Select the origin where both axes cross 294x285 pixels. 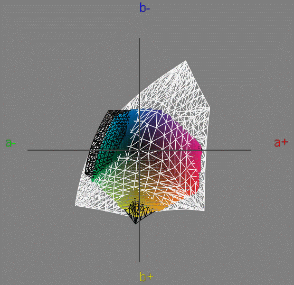coord(139,150)
